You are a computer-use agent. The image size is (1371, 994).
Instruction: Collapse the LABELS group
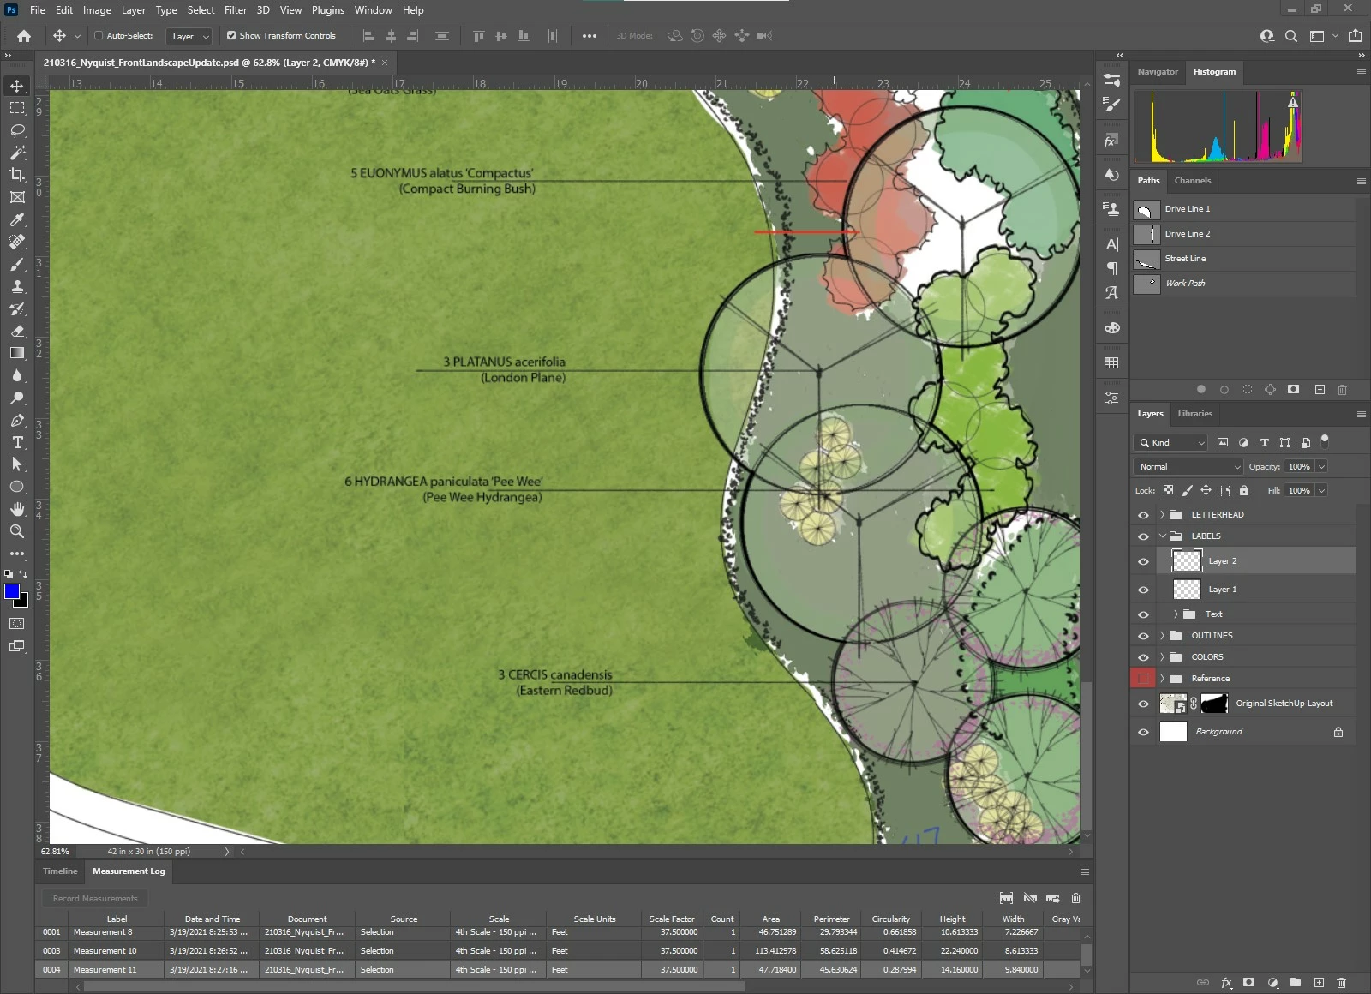1162,536
